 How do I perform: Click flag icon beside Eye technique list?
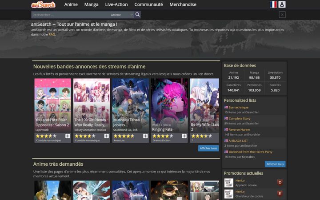point(226,108)
